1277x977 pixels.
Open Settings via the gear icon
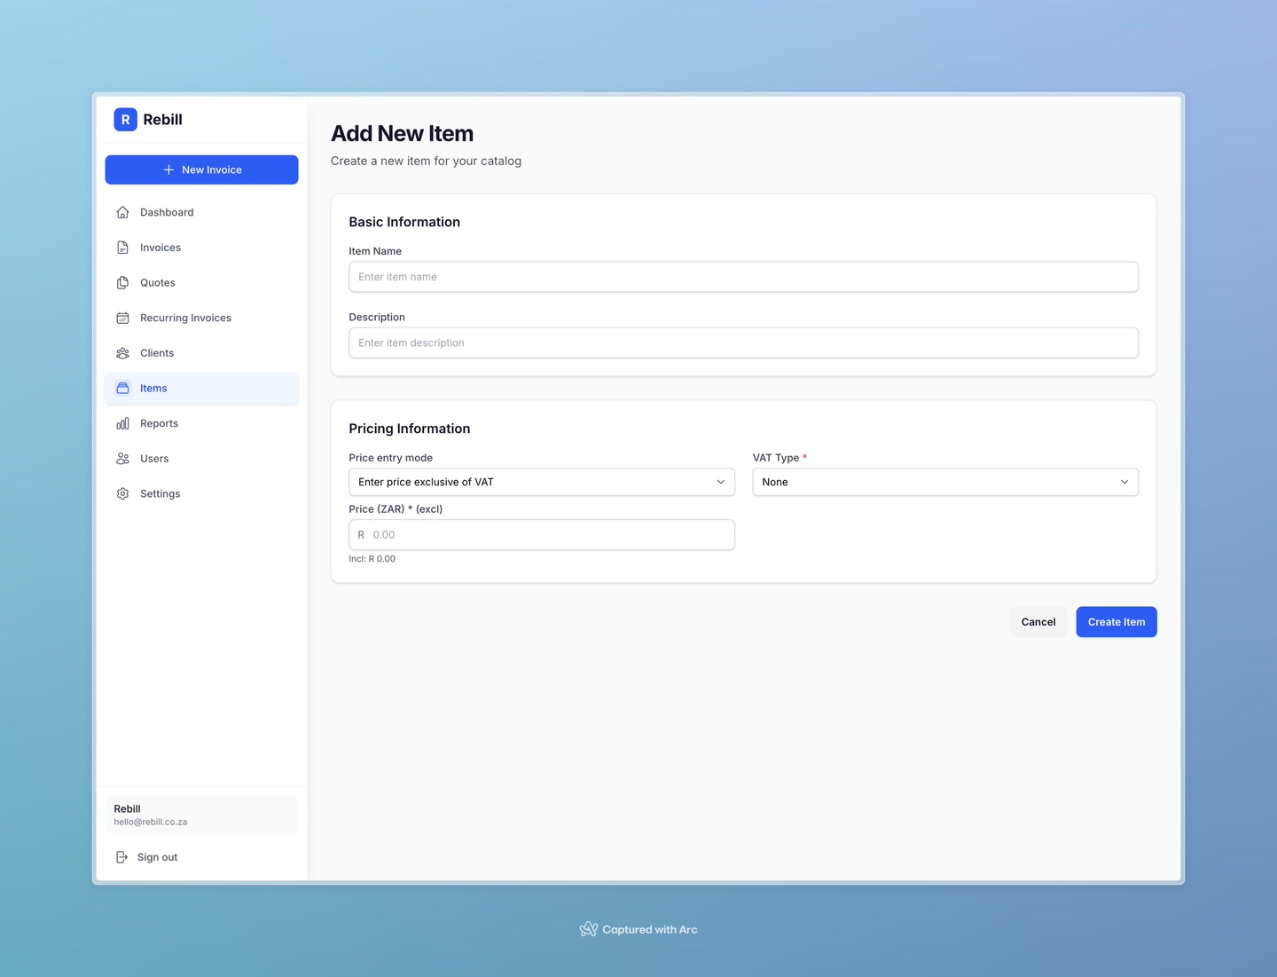pyautogui.click(x=122, y=493)
